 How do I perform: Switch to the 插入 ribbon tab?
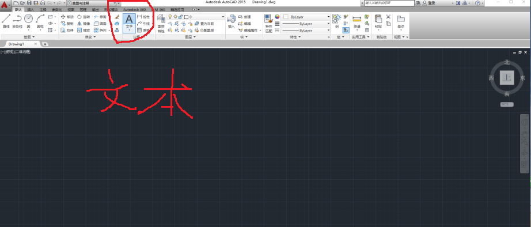[31, 9]
